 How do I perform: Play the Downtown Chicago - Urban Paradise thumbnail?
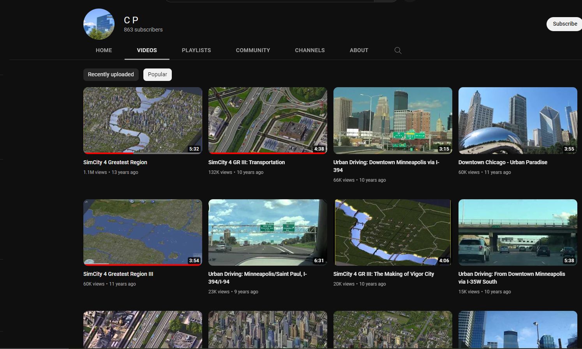(518, 120)
